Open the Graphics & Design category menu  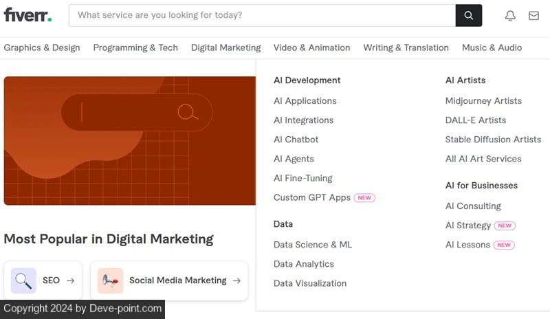point(42,47)
